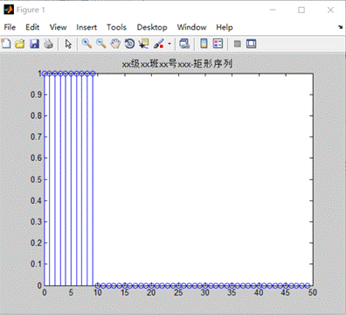Insert a colorbar via toolbar icon

click(204, 44)
